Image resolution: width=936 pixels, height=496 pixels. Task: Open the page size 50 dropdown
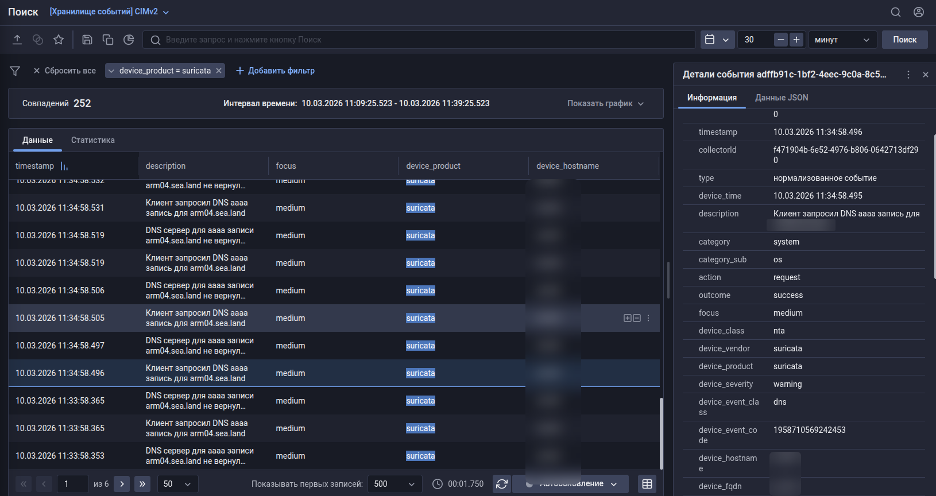178,484
